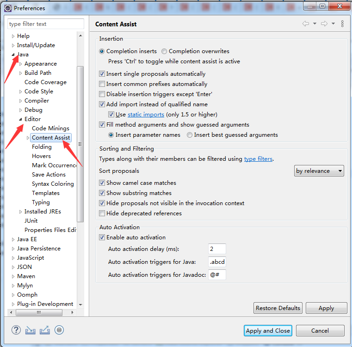352x347 pixels.
Task: Click the Help icon in the bottom bar
Action: point(16,330)
